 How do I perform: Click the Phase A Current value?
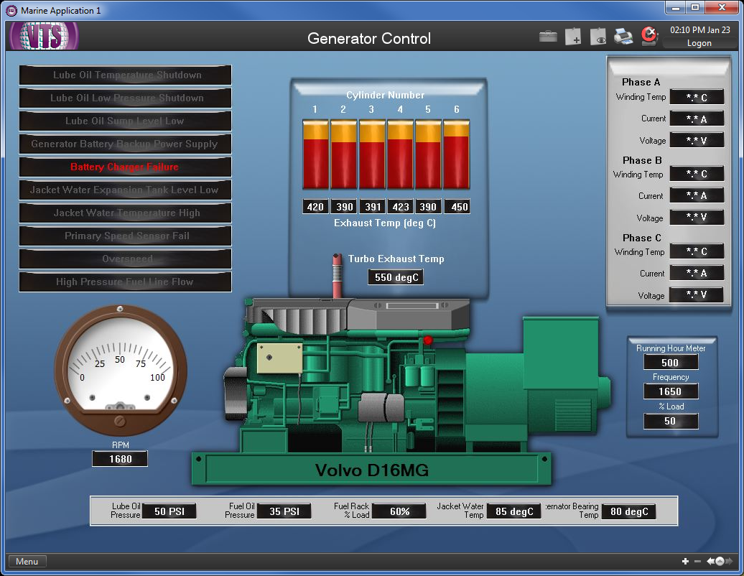(x=697, y=119)
